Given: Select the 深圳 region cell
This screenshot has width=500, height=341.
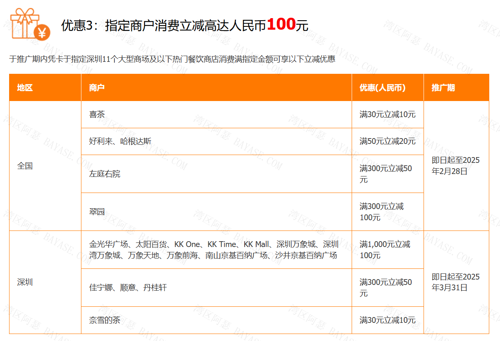Looking at the screenshot, I should point(45,282).
